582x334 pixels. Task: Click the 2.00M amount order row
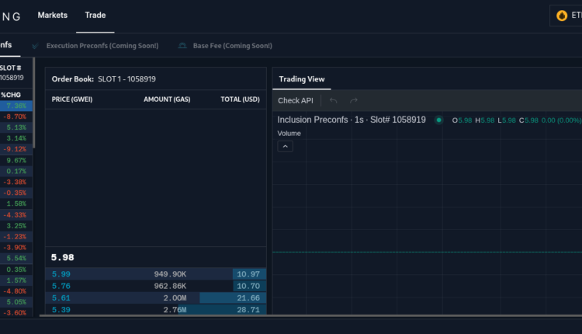tap(175, 297)
